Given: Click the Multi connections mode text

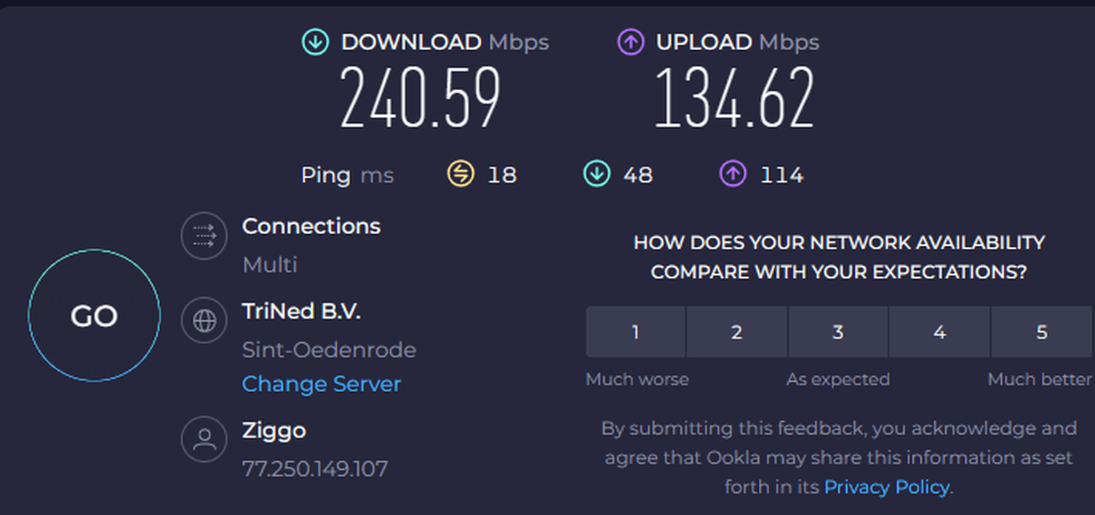Looking at the screenshot, I should [x=270, y=264].
